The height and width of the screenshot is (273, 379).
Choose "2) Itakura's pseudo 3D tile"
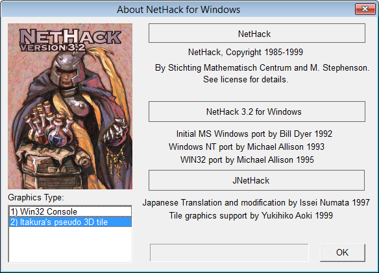(70, 222)
